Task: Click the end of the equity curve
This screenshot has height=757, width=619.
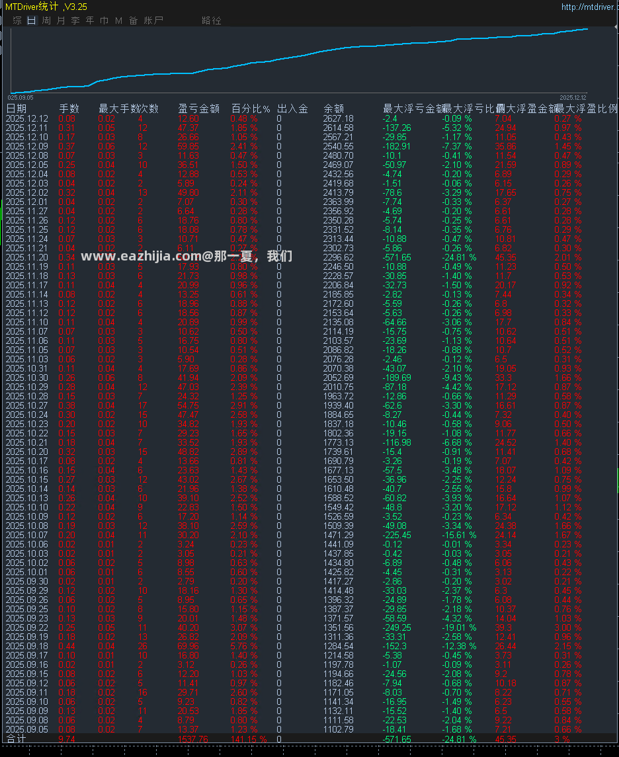Action: 587,29
